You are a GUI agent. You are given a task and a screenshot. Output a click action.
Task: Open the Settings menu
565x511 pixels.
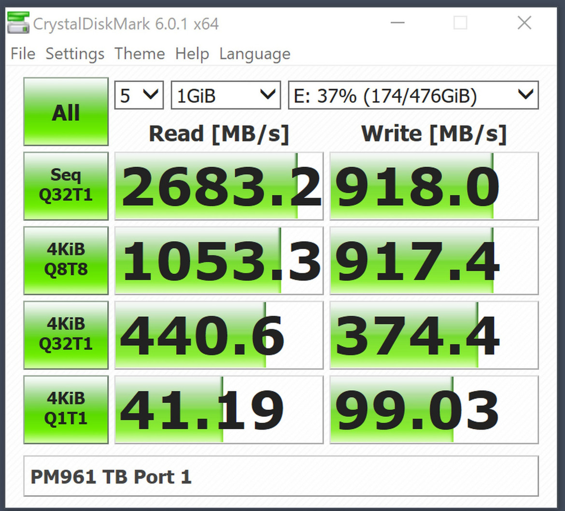75,54
